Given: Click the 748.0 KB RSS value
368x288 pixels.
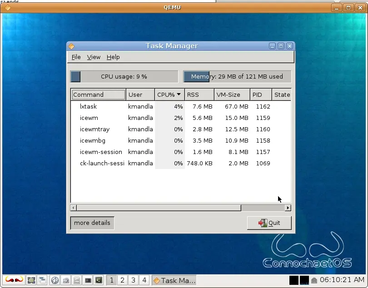Looking at the screenshot, I should [200, 164].
